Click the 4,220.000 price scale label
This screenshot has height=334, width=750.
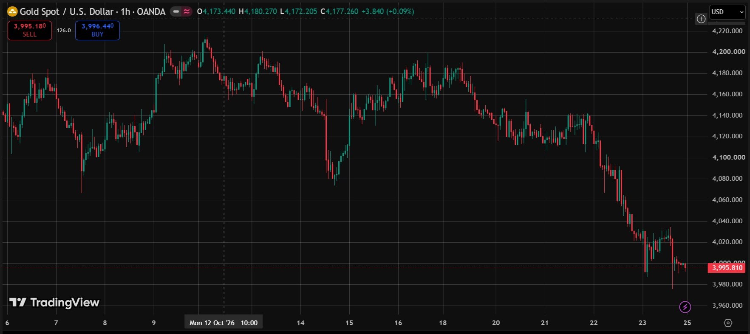point(727,31)
